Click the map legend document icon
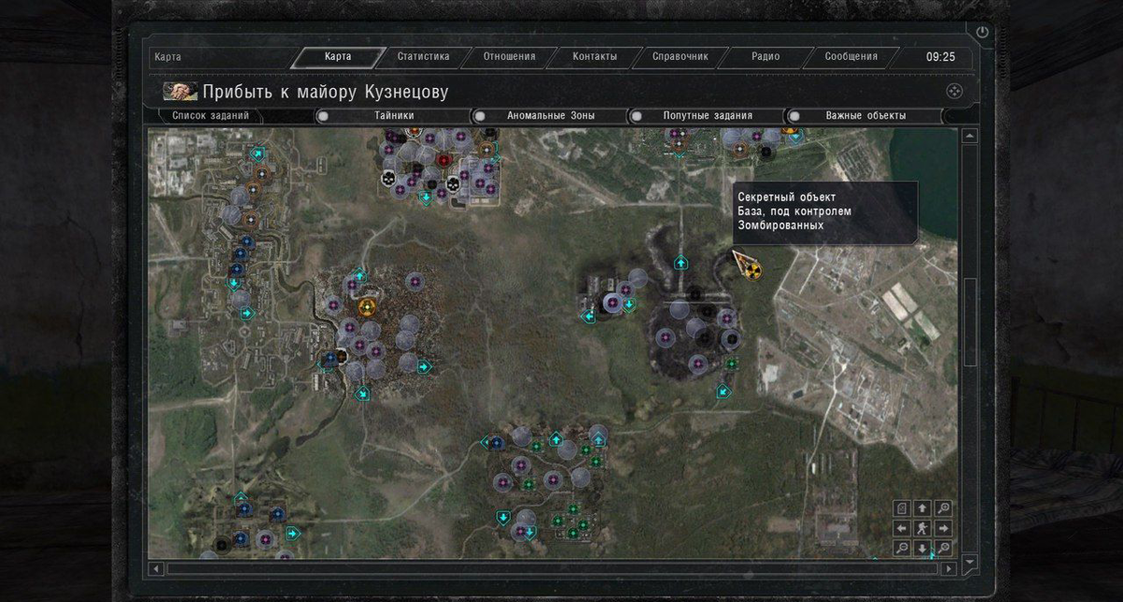This screenshot has height=602, width=1123. 902,508
